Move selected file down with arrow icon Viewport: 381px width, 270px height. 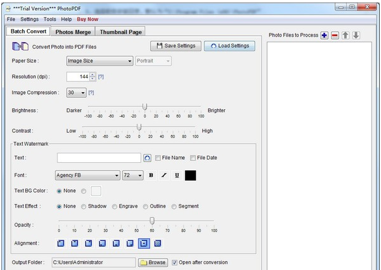click(x=356, y=35)
